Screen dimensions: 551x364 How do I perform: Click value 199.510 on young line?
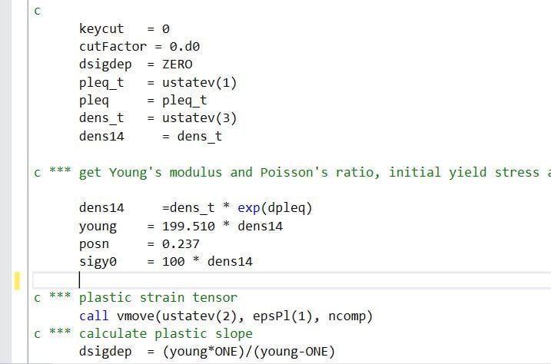tap(188, 226)
